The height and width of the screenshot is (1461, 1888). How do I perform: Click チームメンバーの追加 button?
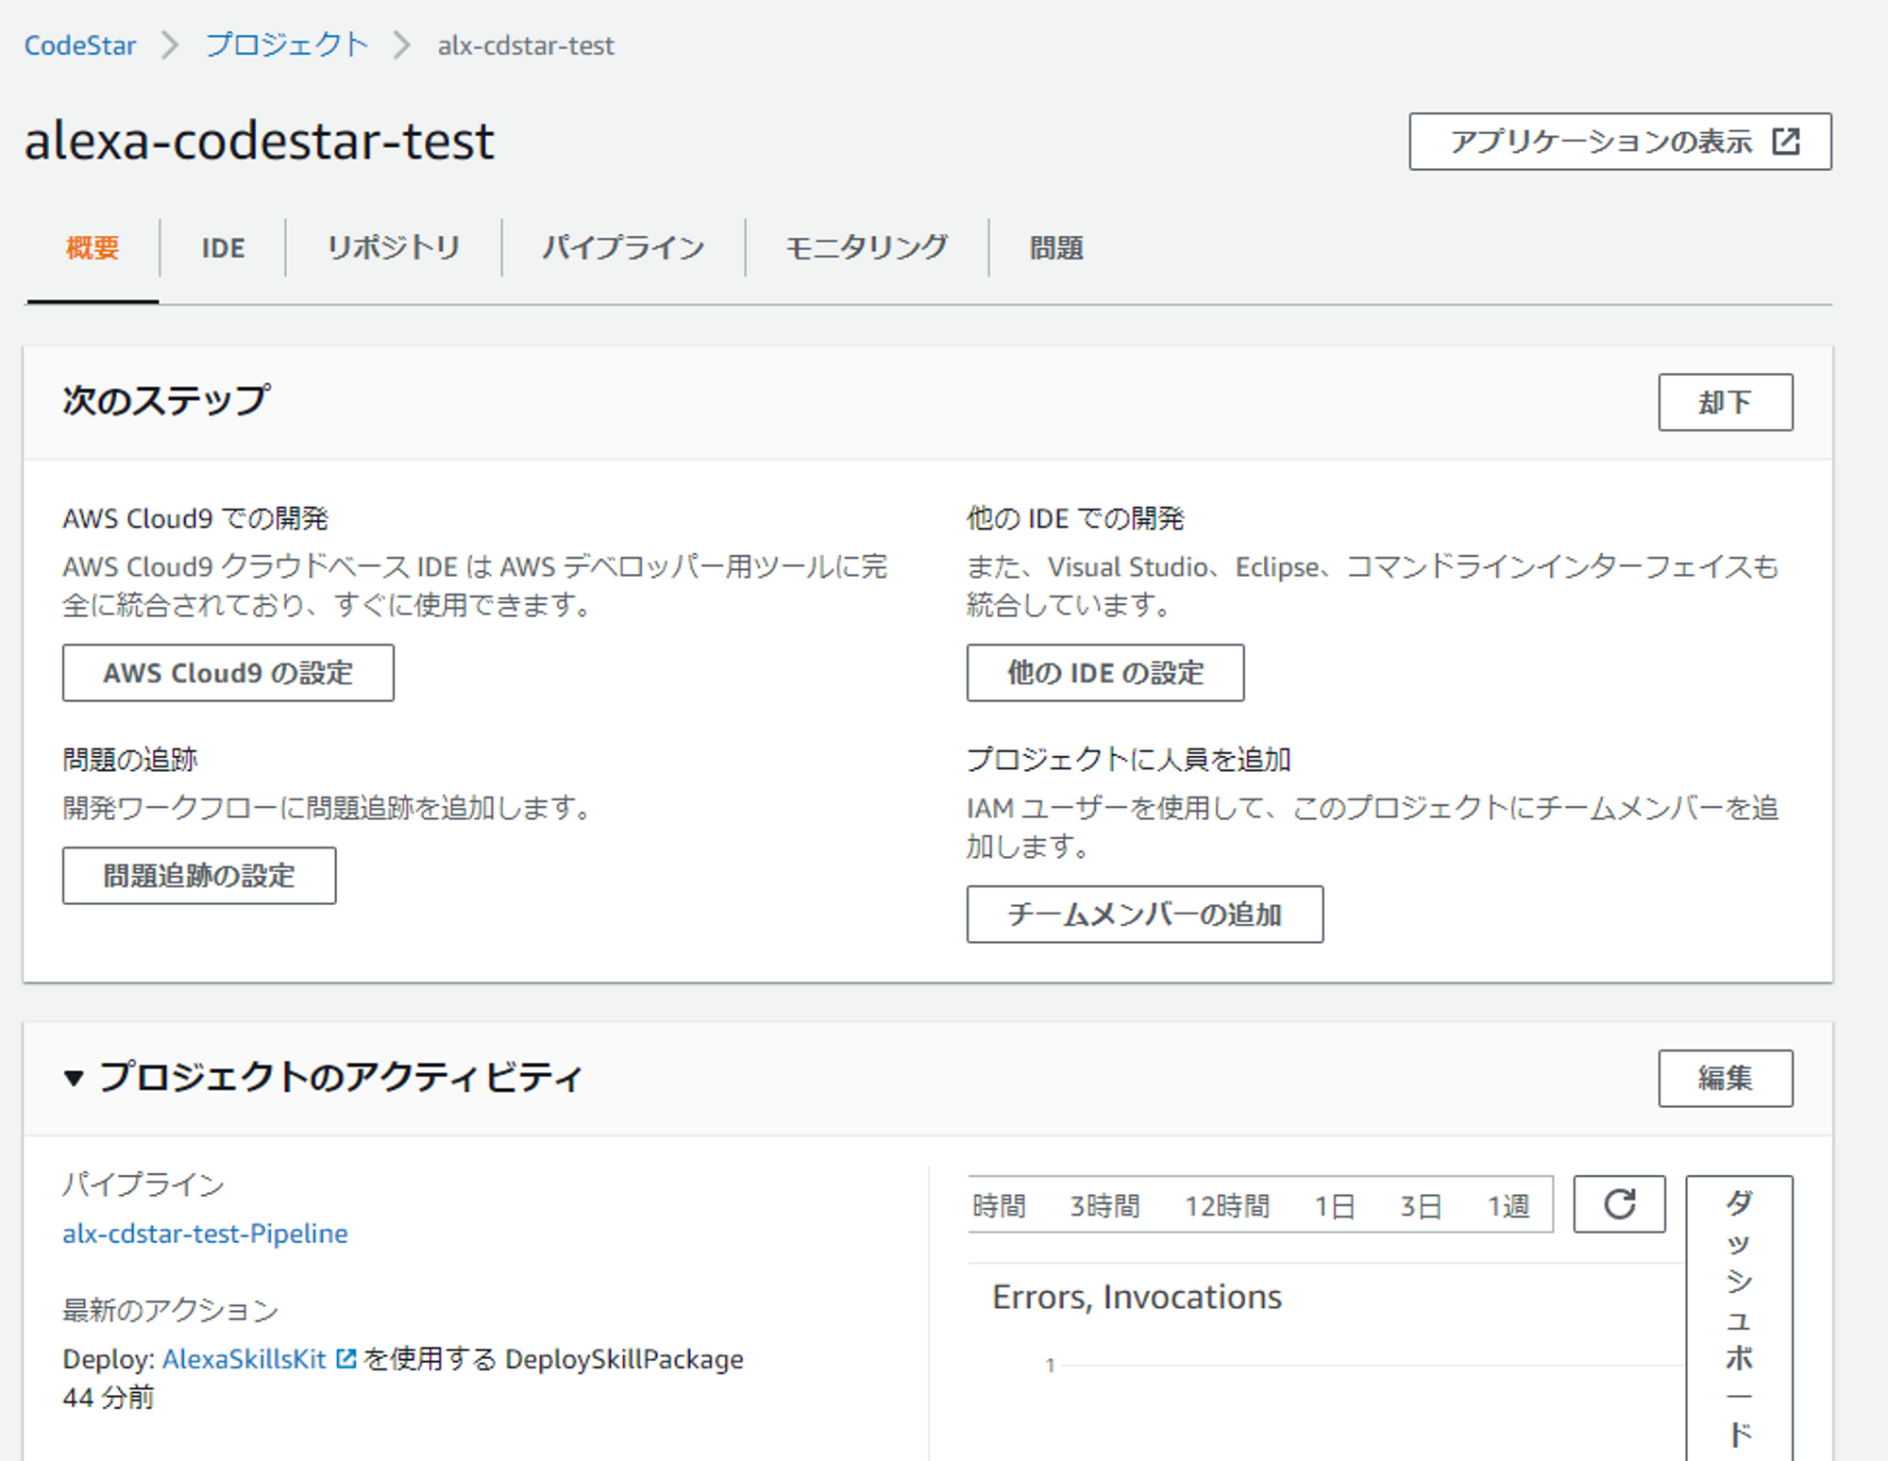click(x=1144, y=915)
